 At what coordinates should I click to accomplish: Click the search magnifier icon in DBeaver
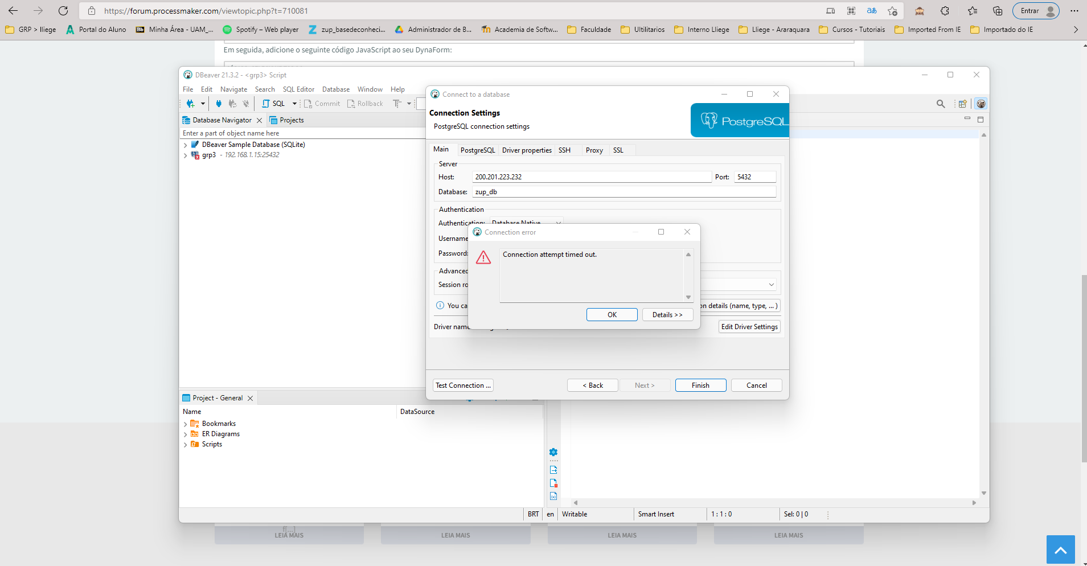941,104
